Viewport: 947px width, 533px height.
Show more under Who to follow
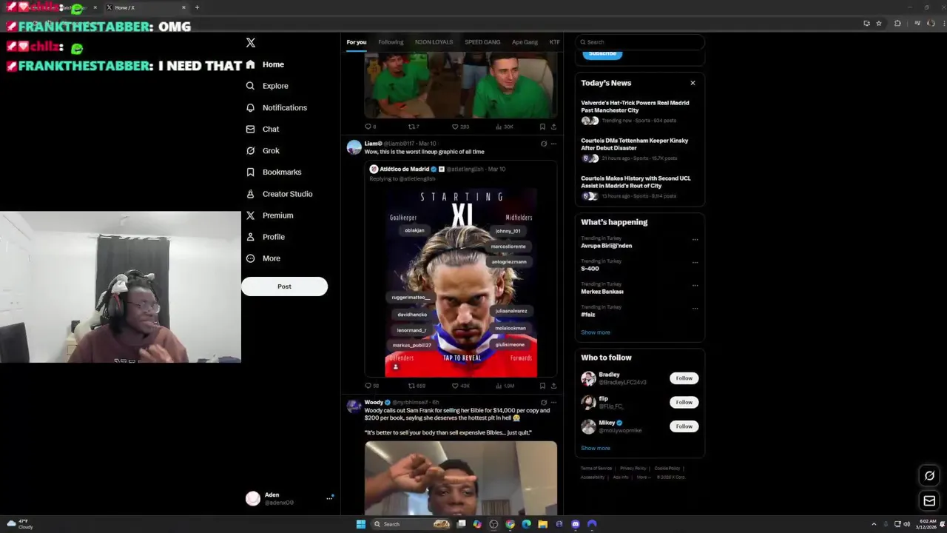coord(596,448)
